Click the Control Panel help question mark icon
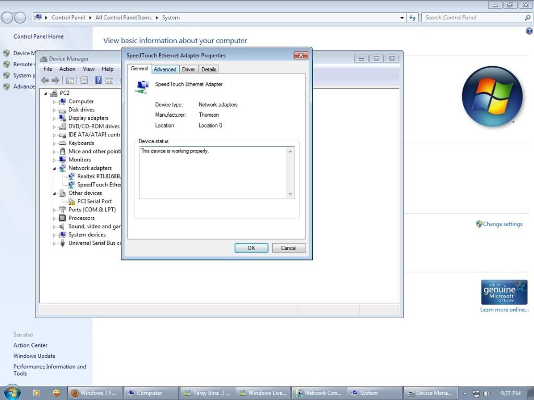Screen dimensions: 534x400 click(x=529, y=31)
